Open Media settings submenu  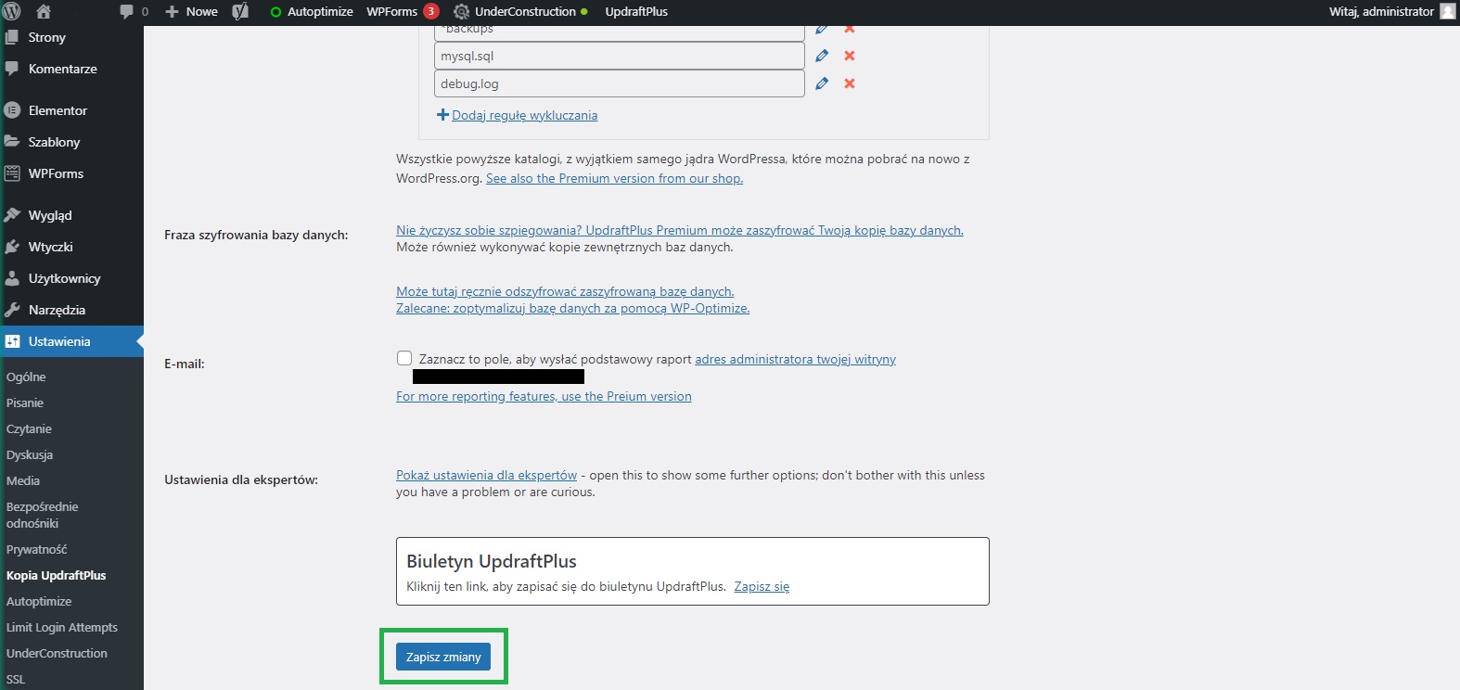(23, 480)
